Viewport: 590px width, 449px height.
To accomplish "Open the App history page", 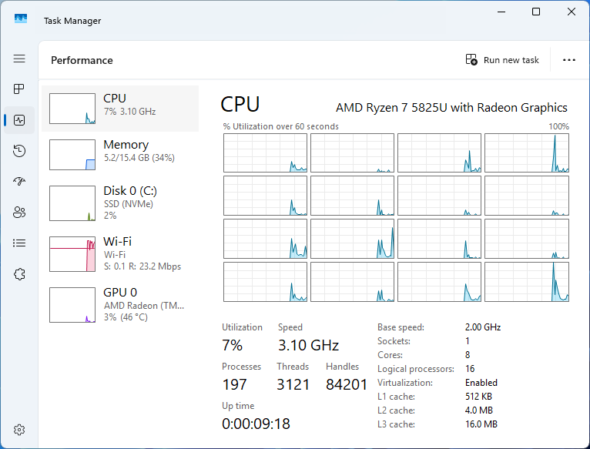I will 19,151.
